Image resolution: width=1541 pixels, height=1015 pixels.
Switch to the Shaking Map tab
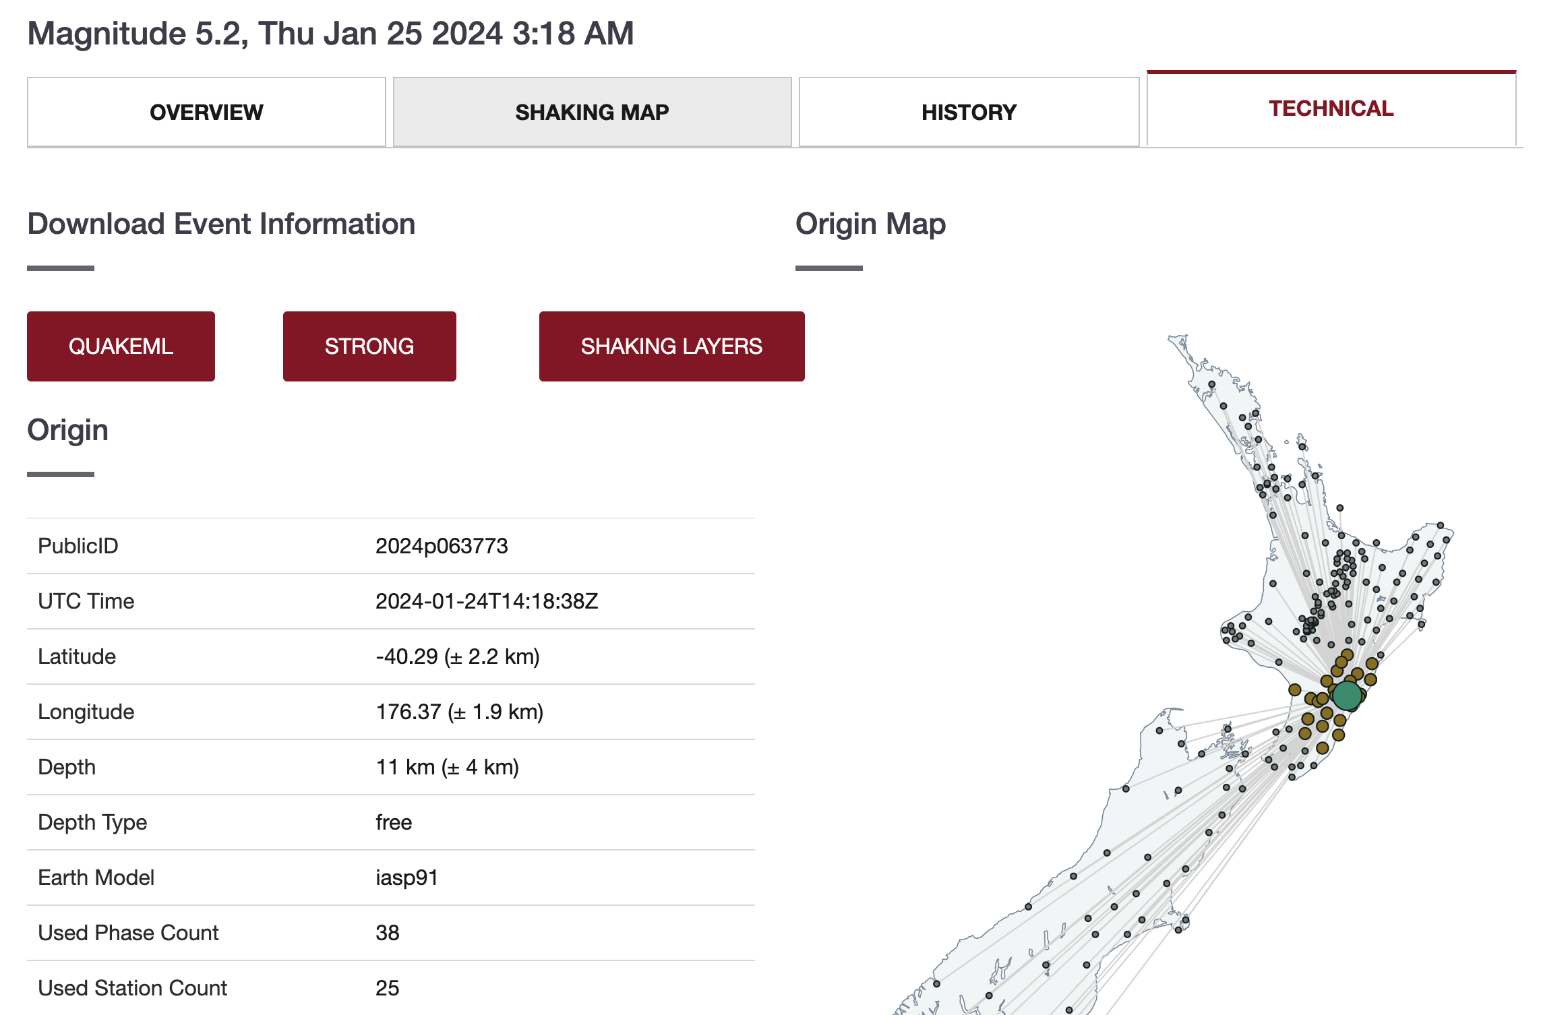click(592, 112)
